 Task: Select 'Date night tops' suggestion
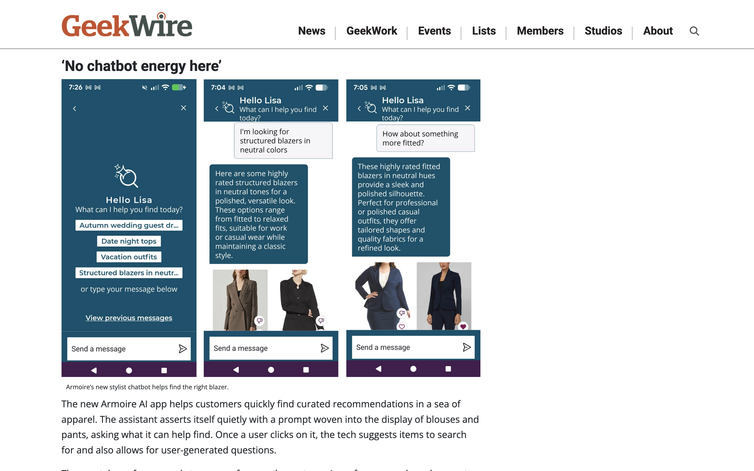click(x=129, y=241)
